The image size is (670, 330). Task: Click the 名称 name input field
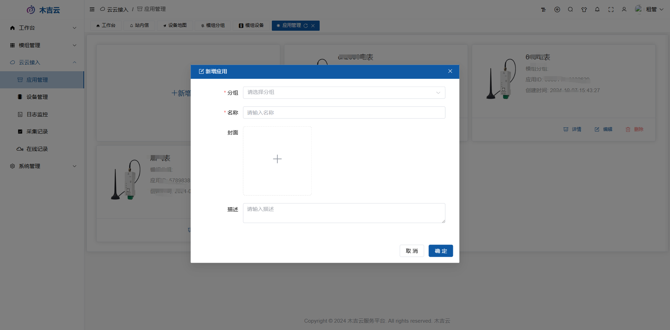coord(344,112)
